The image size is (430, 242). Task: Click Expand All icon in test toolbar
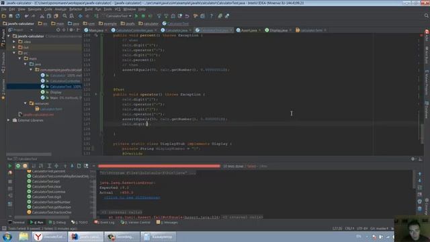[x=49, y=166]
